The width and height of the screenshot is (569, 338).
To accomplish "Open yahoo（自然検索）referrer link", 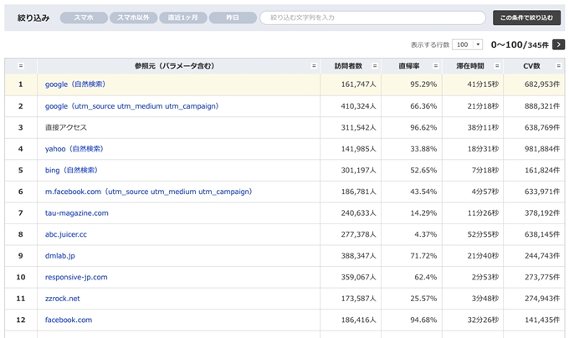I will coord(74,149).
